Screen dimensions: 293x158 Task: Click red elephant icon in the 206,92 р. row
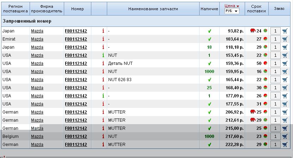253,112
